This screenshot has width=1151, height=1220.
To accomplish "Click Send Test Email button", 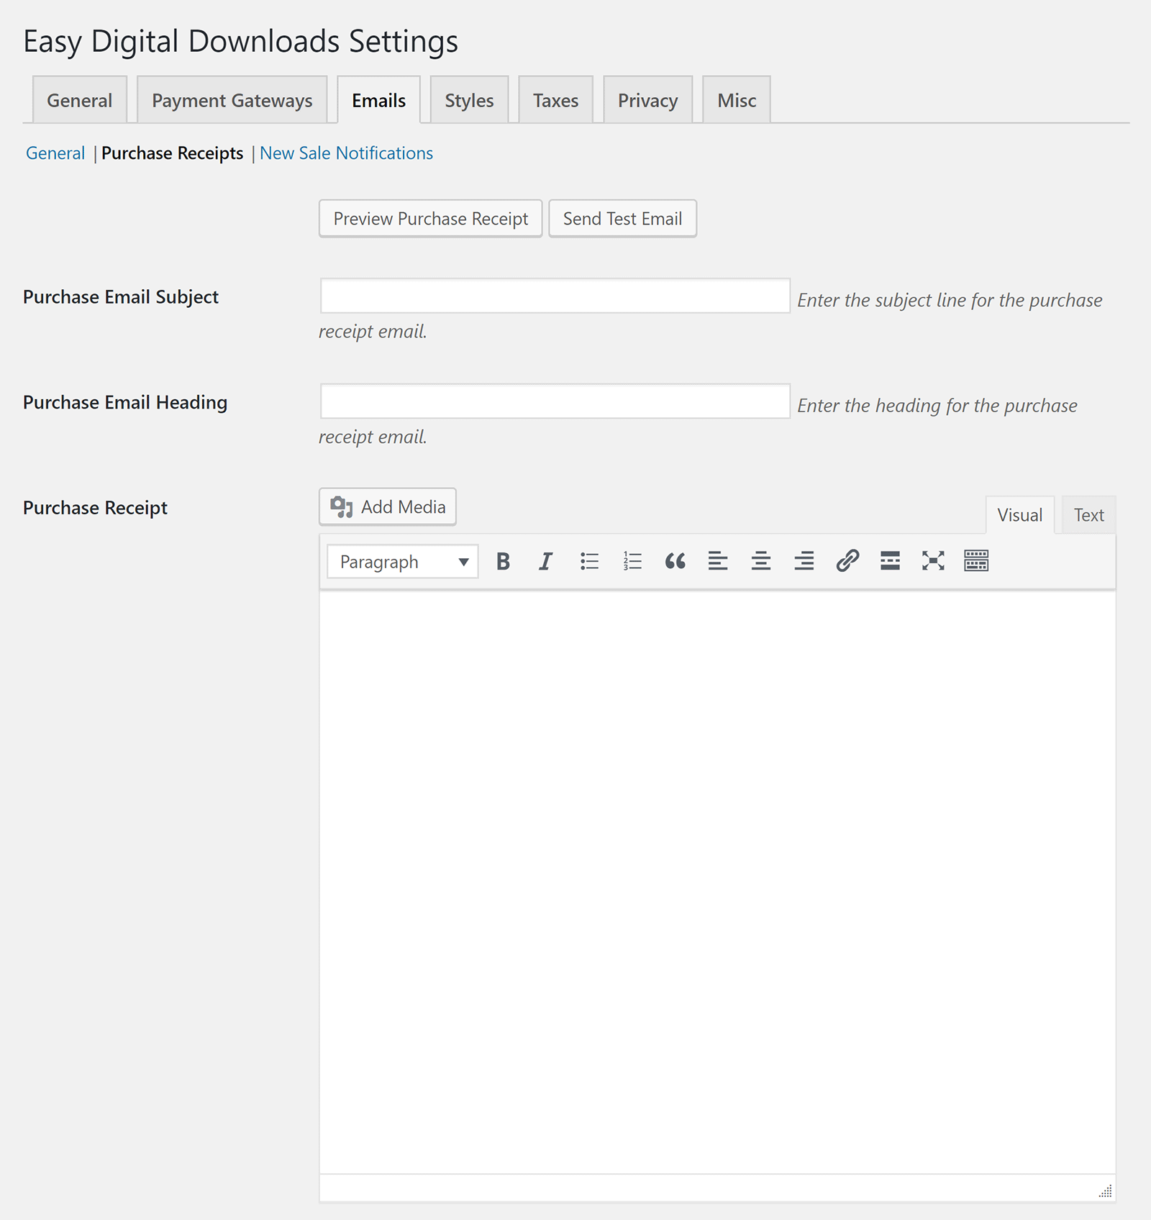I will coord(622,219).
